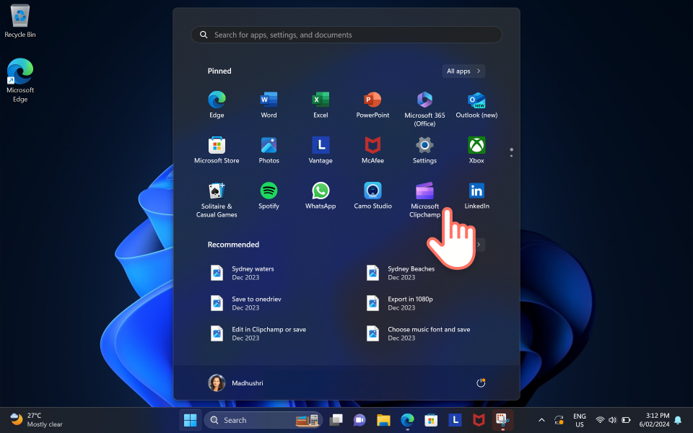Screen dimensions: 693x433
Task: Open the chat app on taskbar
Action: [359, 420]
